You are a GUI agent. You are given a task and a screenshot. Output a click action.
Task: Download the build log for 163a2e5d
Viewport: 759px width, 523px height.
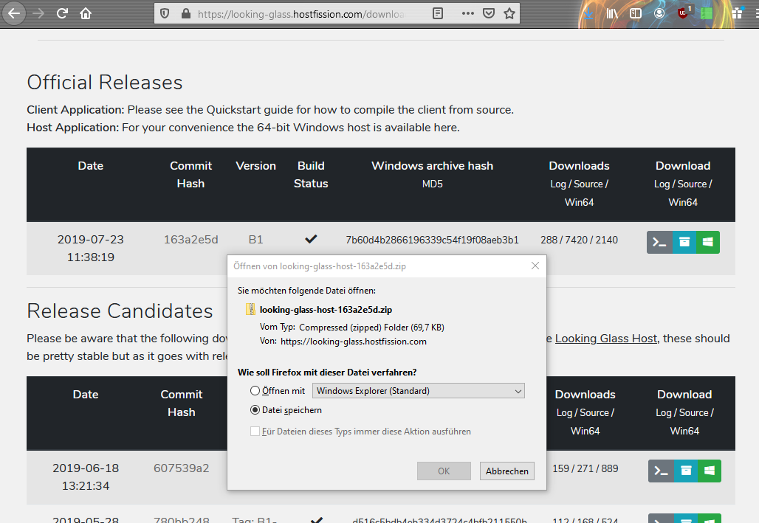pyautogui.click(x=659, y=243)
